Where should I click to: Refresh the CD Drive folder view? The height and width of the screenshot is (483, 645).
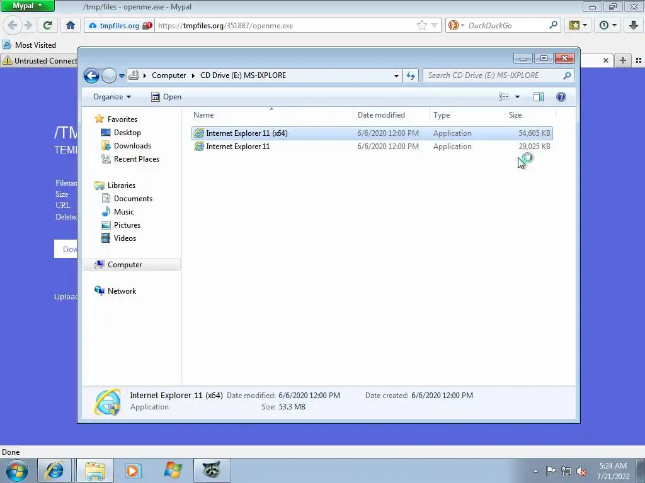(411, 75)
